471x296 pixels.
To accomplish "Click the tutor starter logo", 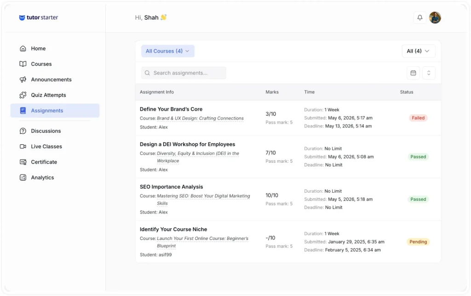I will [x=39, y=17].
